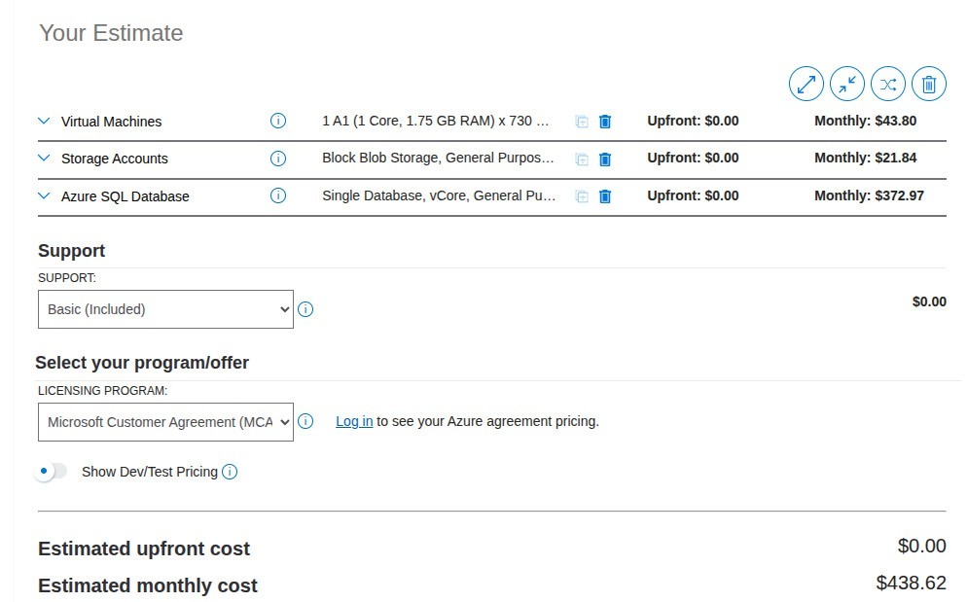This screenshot has height=602, width=968.
Task: Click the expand all services icon
Action: coord(806,85)
